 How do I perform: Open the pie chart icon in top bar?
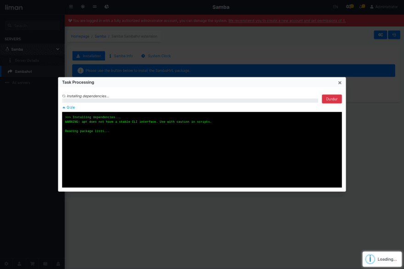[x=107, y=7]
